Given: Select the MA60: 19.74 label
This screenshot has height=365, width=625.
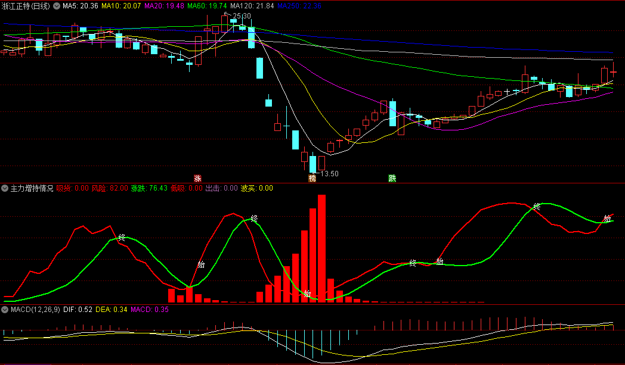Looking at the screenshot, I should tap(208, 6).
